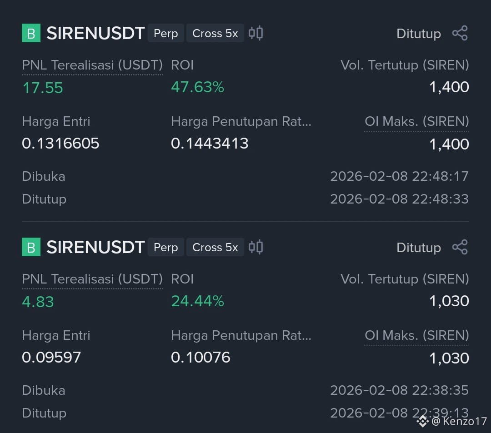The height and width of the screenshot is (433, 491).
Task: Click green B badge on first position
Action: [31, 33]
